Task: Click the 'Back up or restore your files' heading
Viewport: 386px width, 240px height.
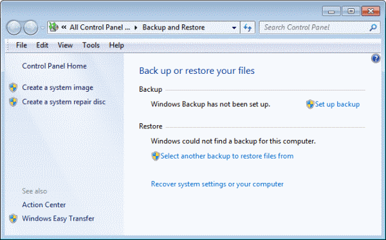Action: click(x=197, y=71)
